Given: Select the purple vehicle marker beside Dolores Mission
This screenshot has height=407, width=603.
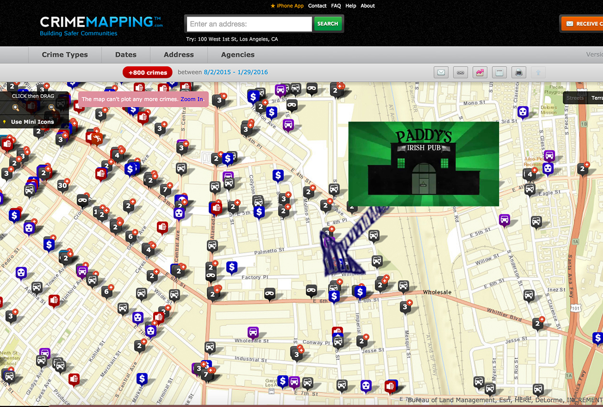Looking at the screenshot, I should click(549, 156).
